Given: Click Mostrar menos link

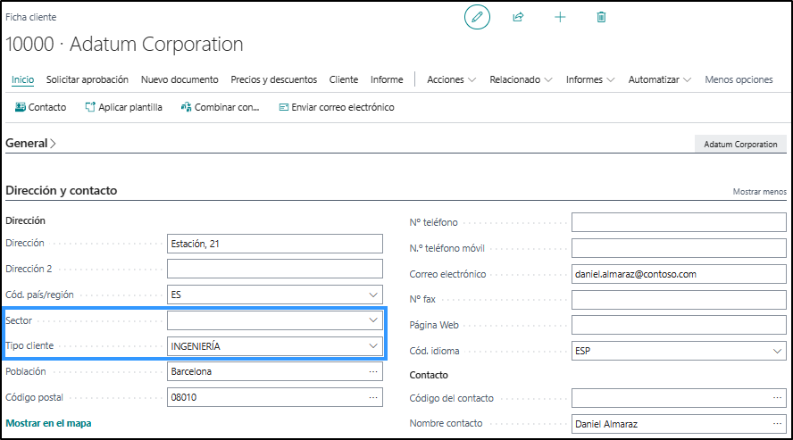Looking at the screenshot, I should click(x=760, y=192).
